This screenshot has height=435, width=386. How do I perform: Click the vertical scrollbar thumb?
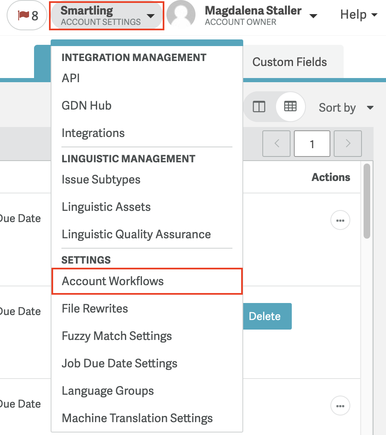tap(366, 201)
